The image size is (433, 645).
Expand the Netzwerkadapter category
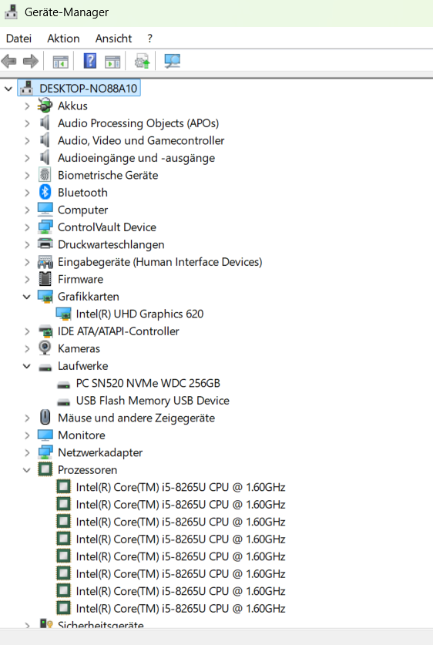(x=27, y=452)
